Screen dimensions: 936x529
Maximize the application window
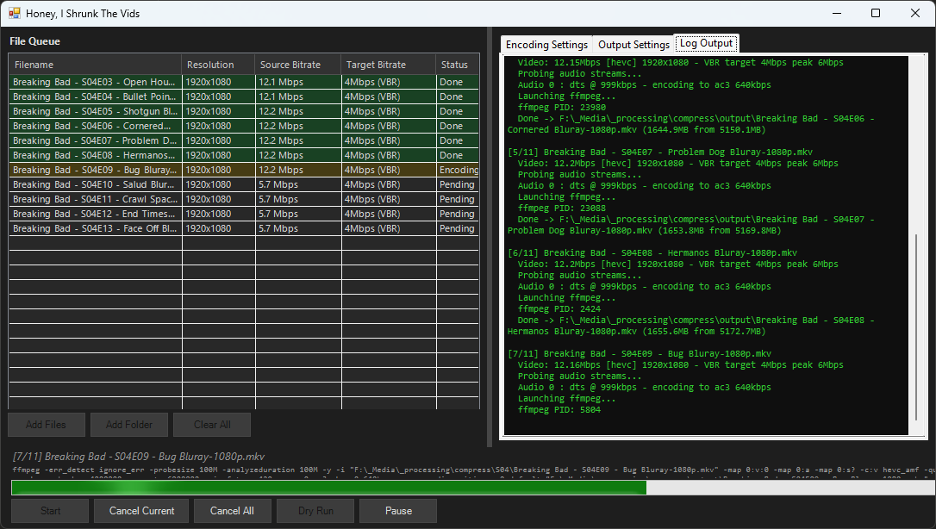[876, 13]
